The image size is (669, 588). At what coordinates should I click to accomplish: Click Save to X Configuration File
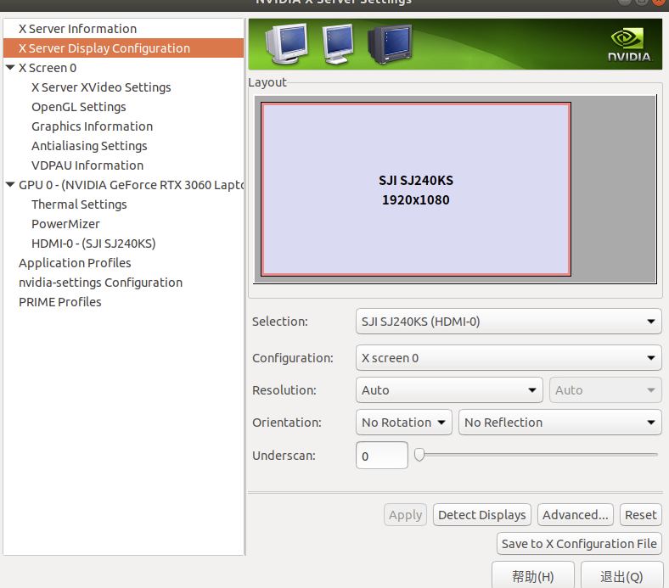(x=579, y=544)
